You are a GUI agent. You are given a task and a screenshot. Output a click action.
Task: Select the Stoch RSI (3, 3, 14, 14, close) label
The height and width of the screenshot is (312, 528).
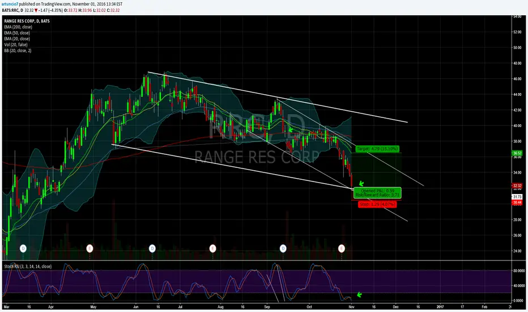[28, 267]
